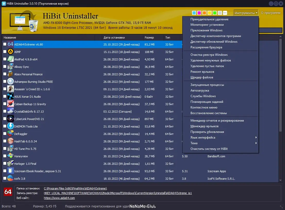The width and height of the screenshot is (285, 210).
Task: Enable the DAEMON Tools Lite checkbox
Action: [5, 126]
